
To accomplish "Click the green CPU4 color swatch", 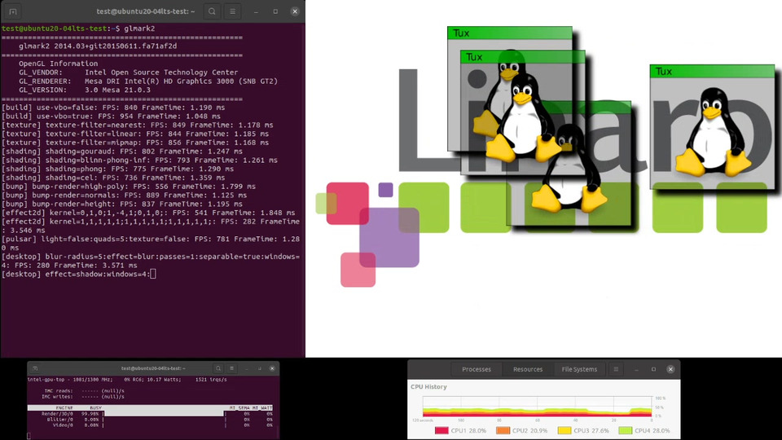I will pyautogui.click(x=625, y=430).
